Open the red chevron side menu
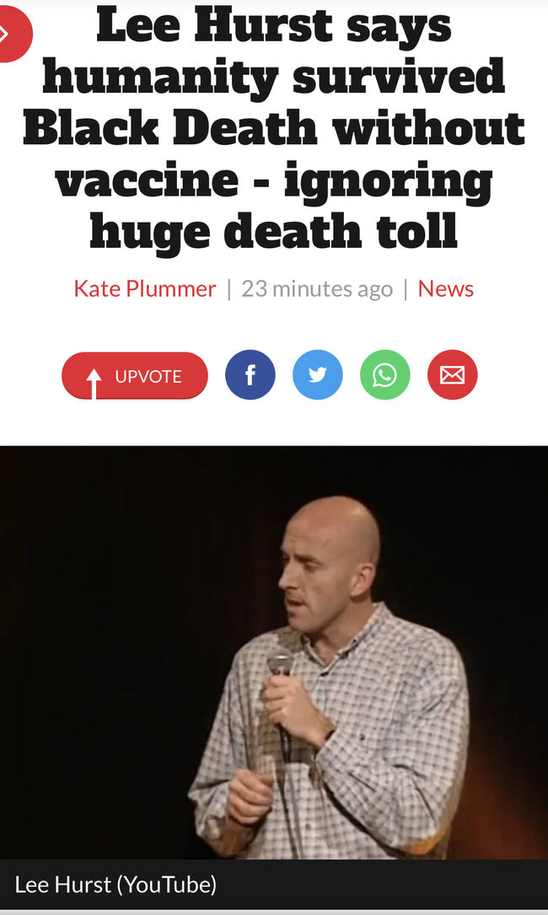 coord(12,33)
